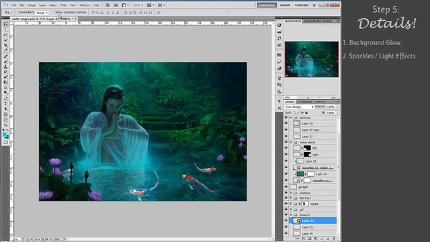Hide Layer 27 copy visibility eye

pyautogui.click(x=286, y=130)
